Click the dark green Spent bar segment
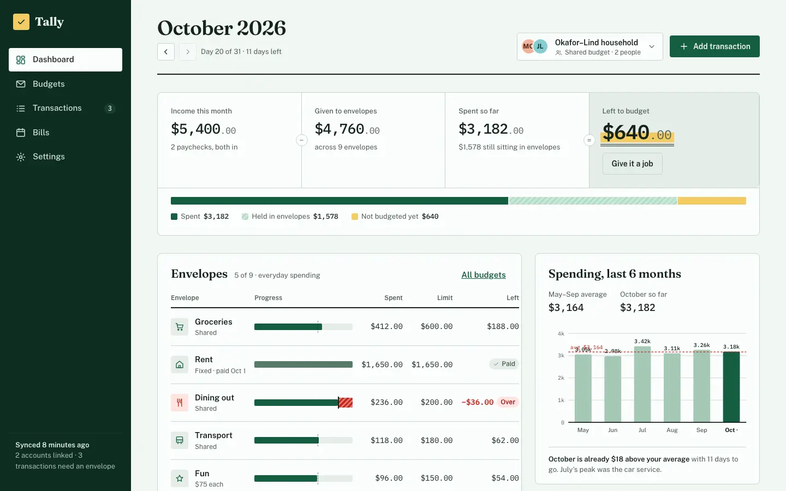Screen dimensions: 786x491 click(x=340, y=201)
